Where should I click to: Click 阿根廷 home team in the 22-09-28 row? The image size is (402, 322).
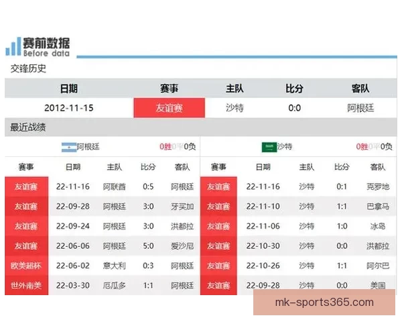click(x=115, y=207)
